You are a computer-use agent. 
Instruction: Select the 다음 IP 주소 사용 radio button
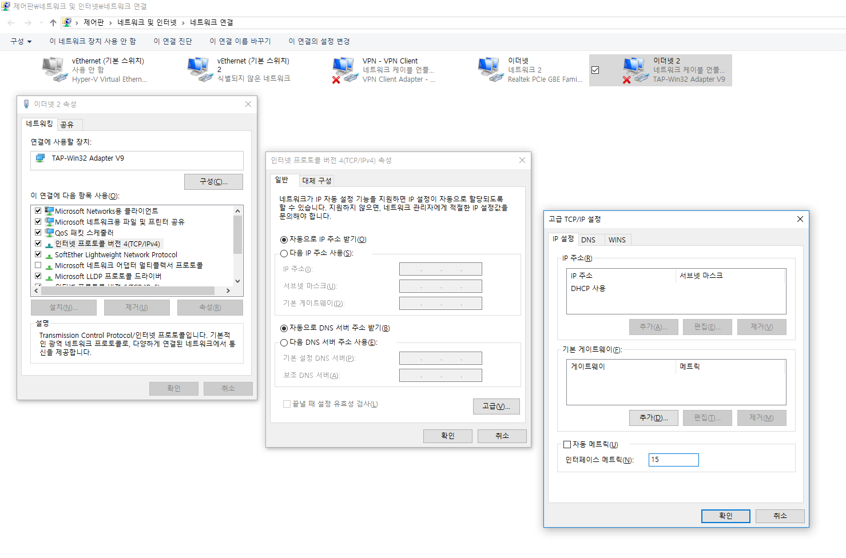[x=284, y=253]
